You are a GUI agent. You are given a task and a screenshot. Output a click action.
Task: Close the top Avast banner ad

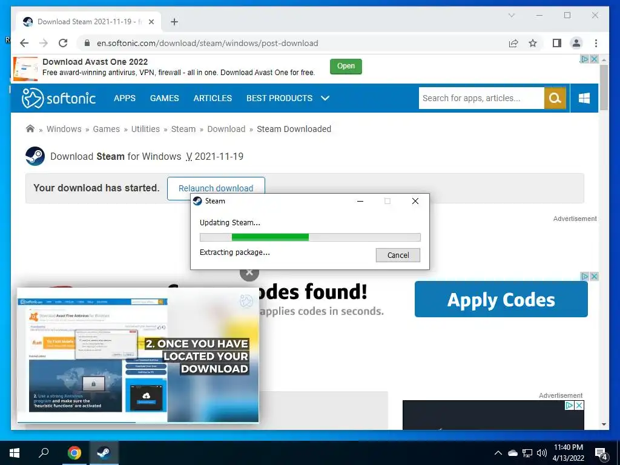[594, 59]
